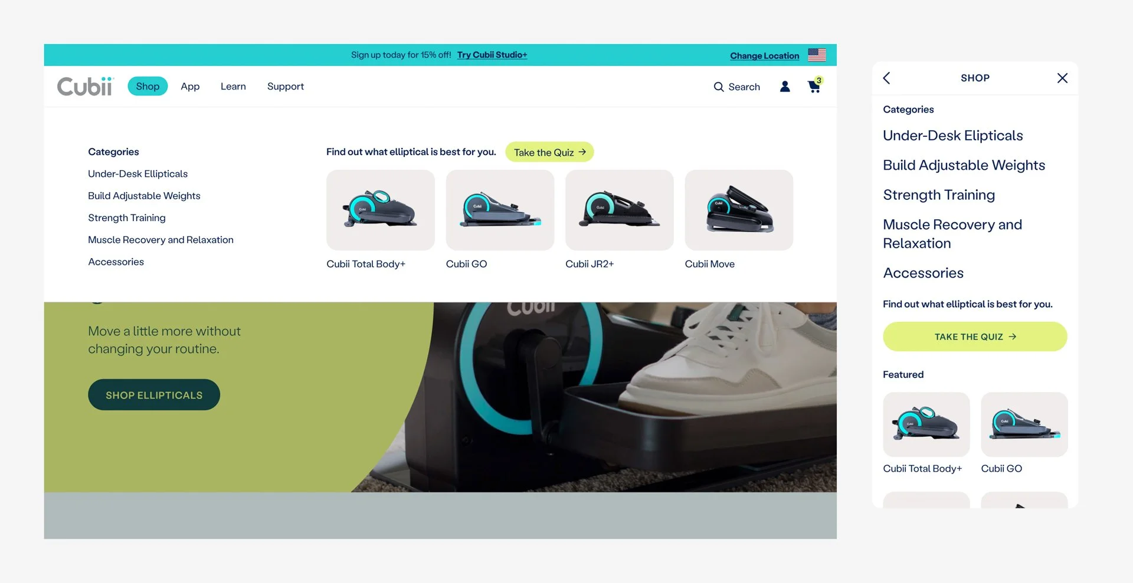Open Cubii JR2+ product thumbnail
Viewport: 1133px width, 583px height.
pyautogui.click(x=620, y=210)
